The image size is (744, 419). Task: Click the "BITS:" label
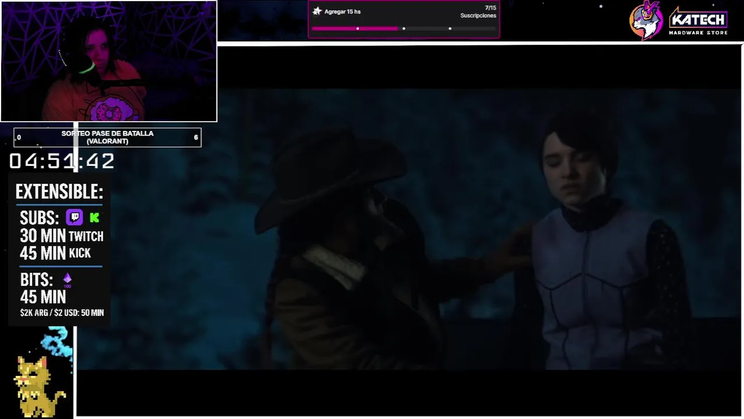36,280
